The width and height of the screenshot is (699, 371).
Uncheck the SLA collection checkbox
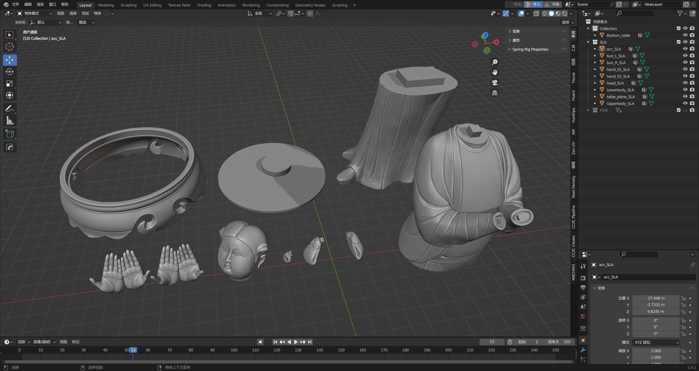678,42
